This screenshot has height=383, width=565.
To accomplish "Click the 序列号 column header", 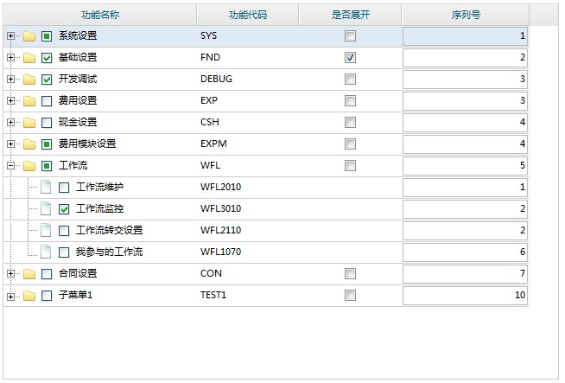I will point(466,15).
